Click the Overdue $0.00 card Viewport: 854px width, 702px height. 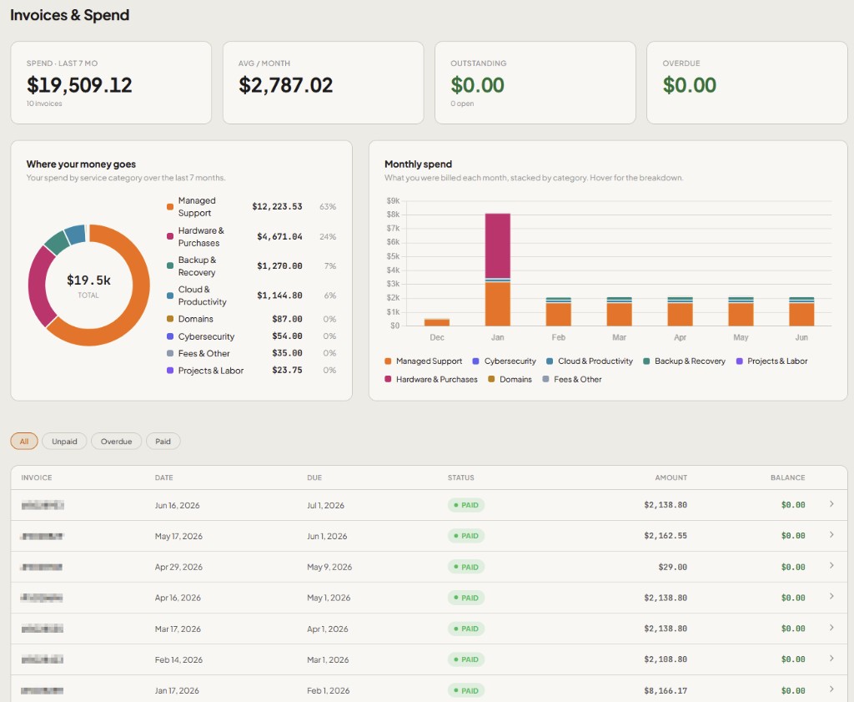747,83
